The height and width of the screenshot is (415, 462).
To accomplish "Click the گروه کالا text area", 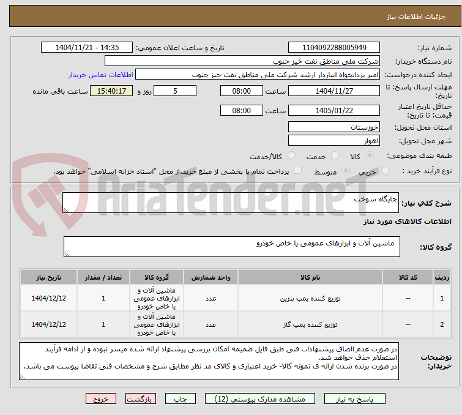I will tap(231, 247).
